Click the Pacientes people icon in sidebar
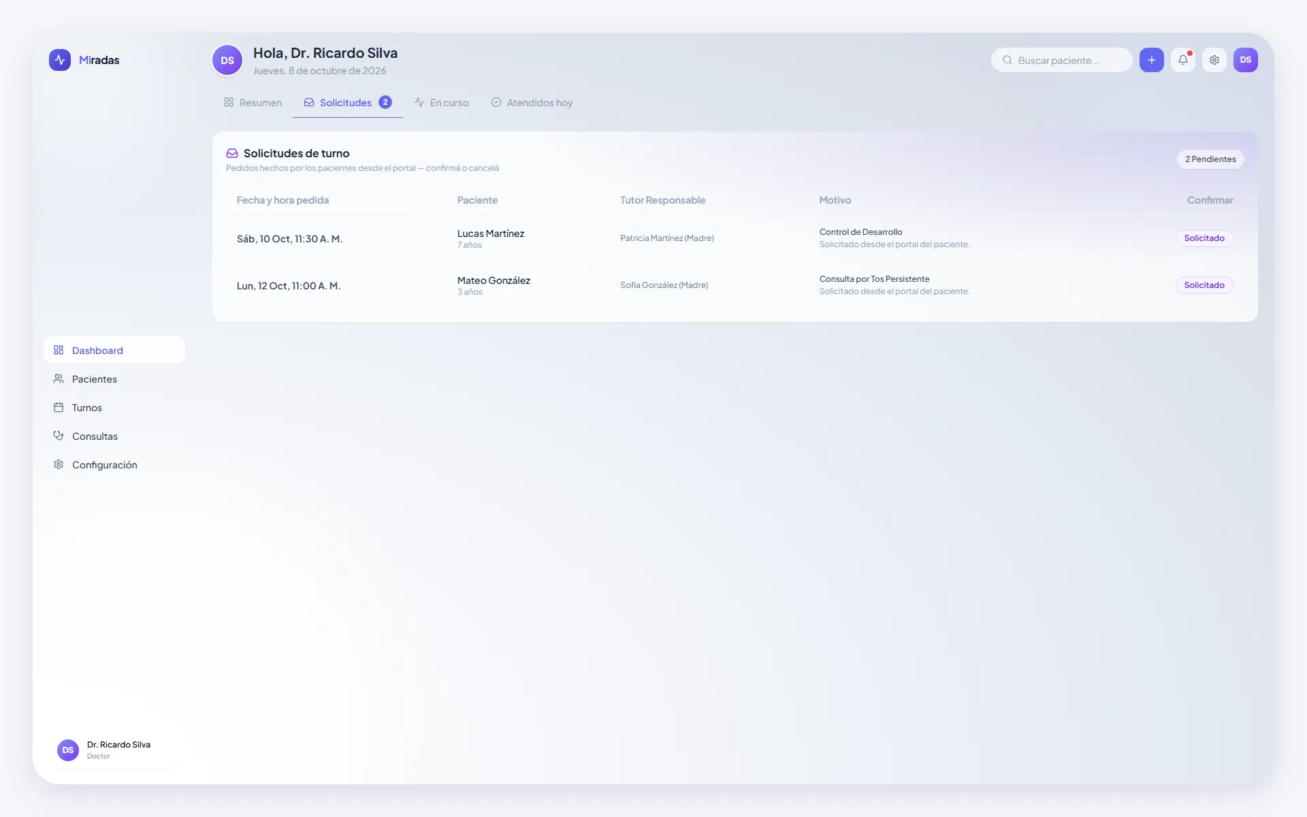 pos(59,379)
